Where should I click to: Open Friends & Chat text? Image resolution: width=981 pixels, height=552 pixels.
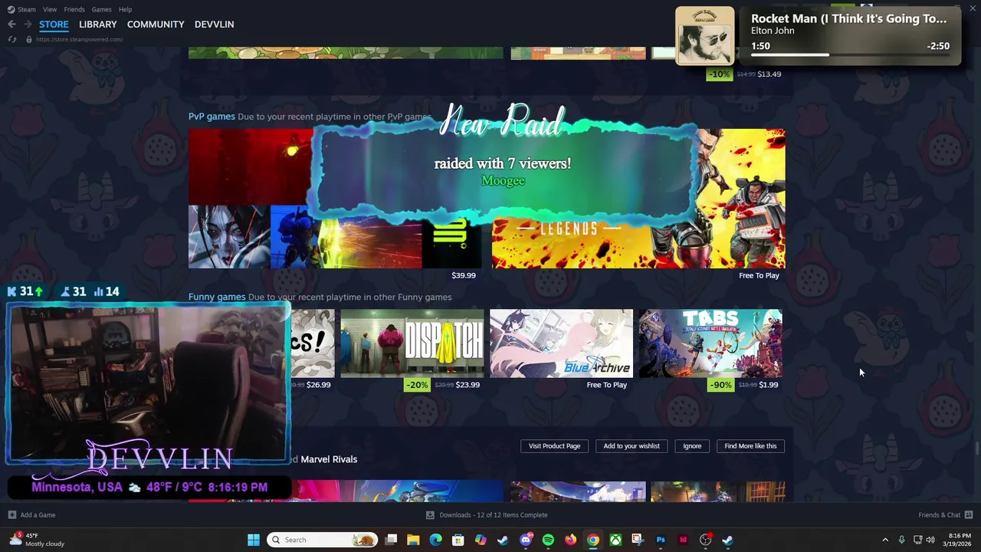pyautogui.click(x=939, y=515)
